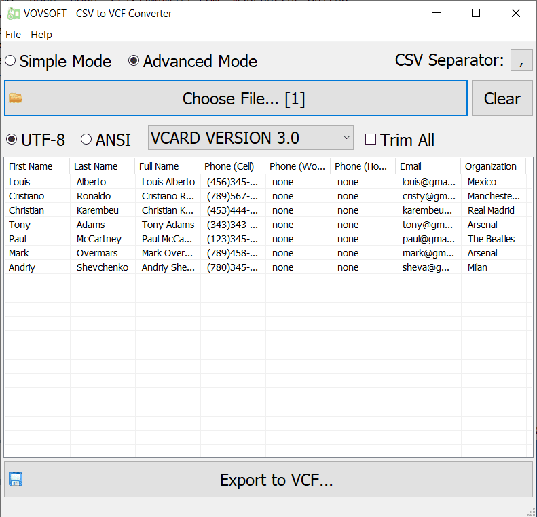Viewport: 537px width, 517px height.
Task: Open the File menu
Action: (13, 35)
